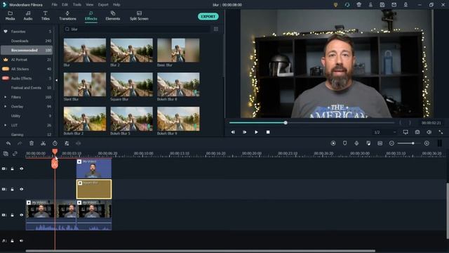Switch to the Split Screen tab
This screenshot has width=449, height=253.
tap(139, 15)
